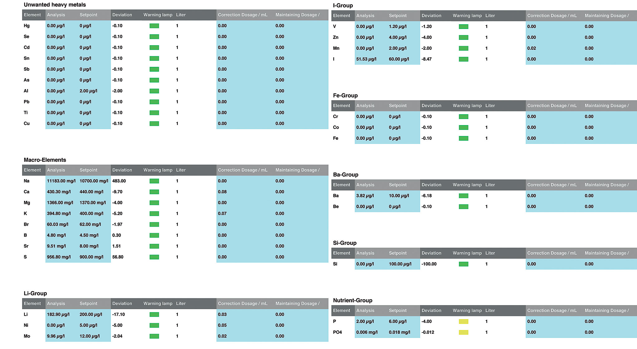
Task: Select Sr analysis value 9.51 mg/l
Action: [x=56, y=246]
